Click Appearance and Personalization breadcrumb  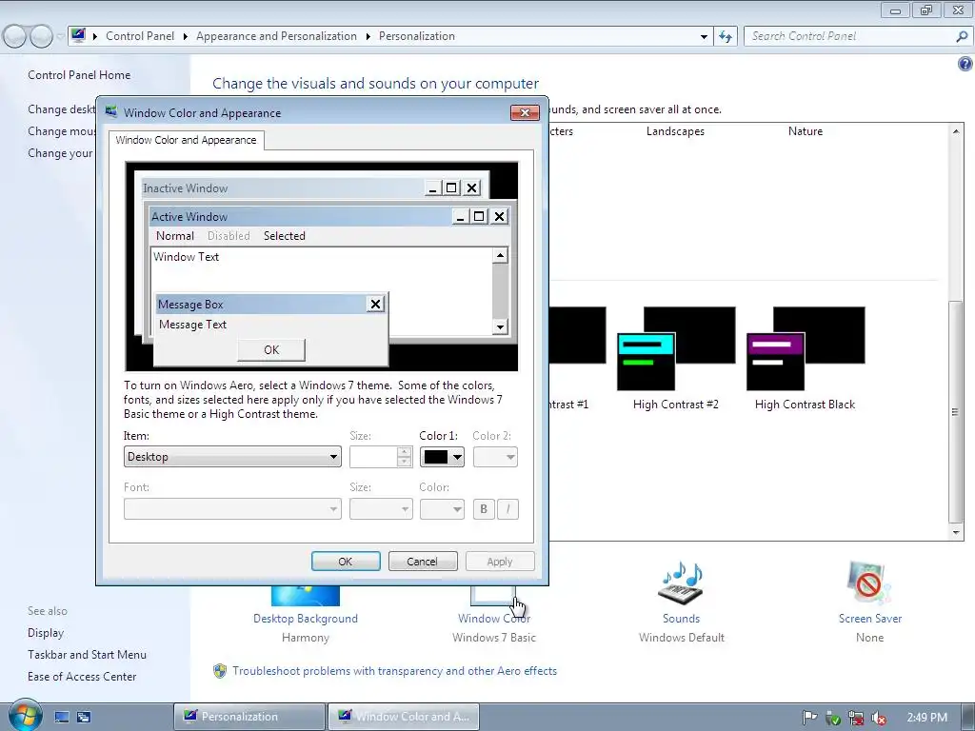[x=277, y=36]
